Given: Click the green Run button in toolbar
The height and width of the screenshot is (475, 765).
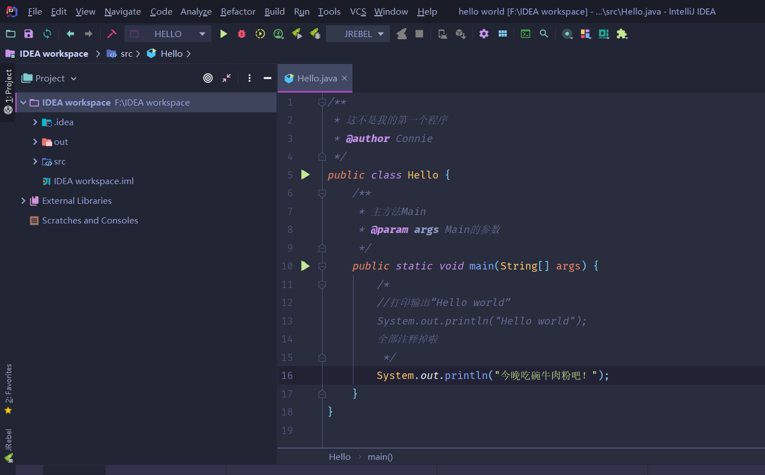Looking at the screenshot, I should click(224, 34).
